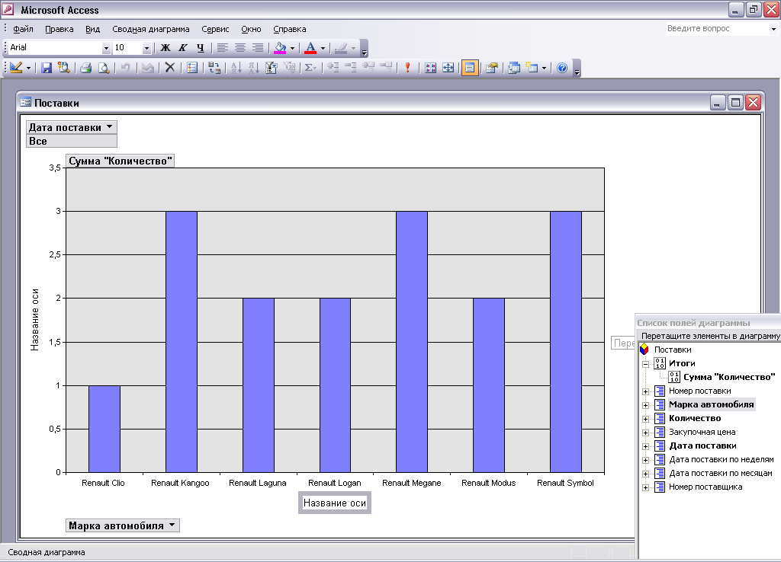Open the Правка menu

tap(59, 30)
